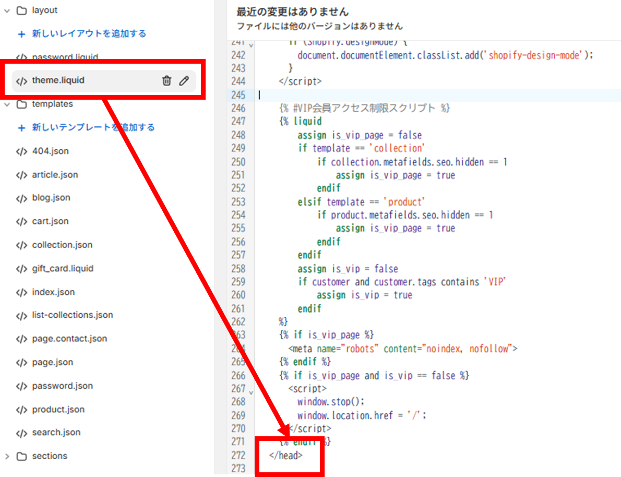The height and width of the screenshot is (477, 621).
Task: Click code file icon next to product.json
Action: (21, 410)
